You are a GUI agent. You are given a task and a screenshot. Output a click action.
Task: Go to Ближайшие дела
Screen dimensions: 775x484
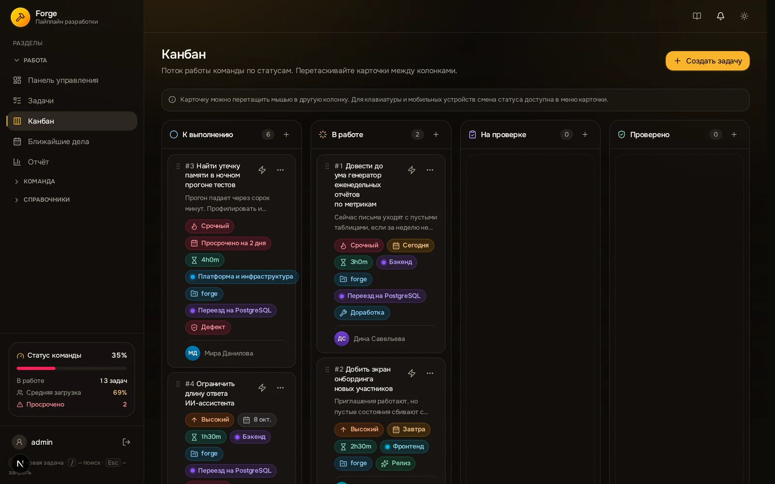coord(72,141)
